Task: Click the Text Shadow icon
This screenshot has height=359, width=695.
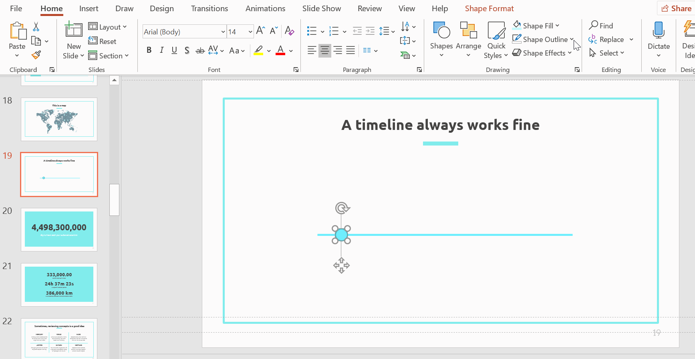Action: click(x=187, y=50)
